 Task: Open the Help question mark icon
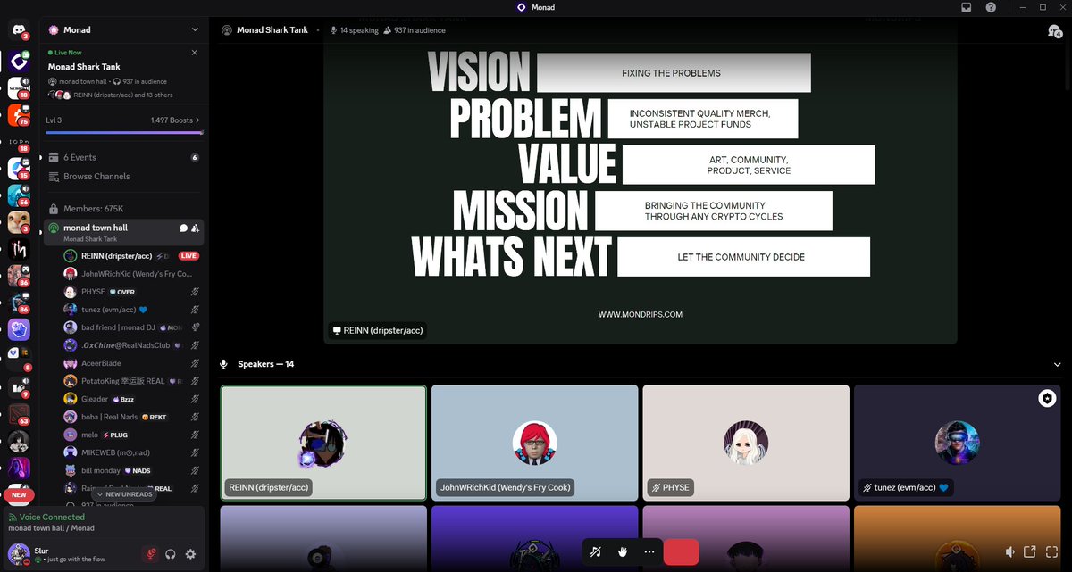point(991,7)
